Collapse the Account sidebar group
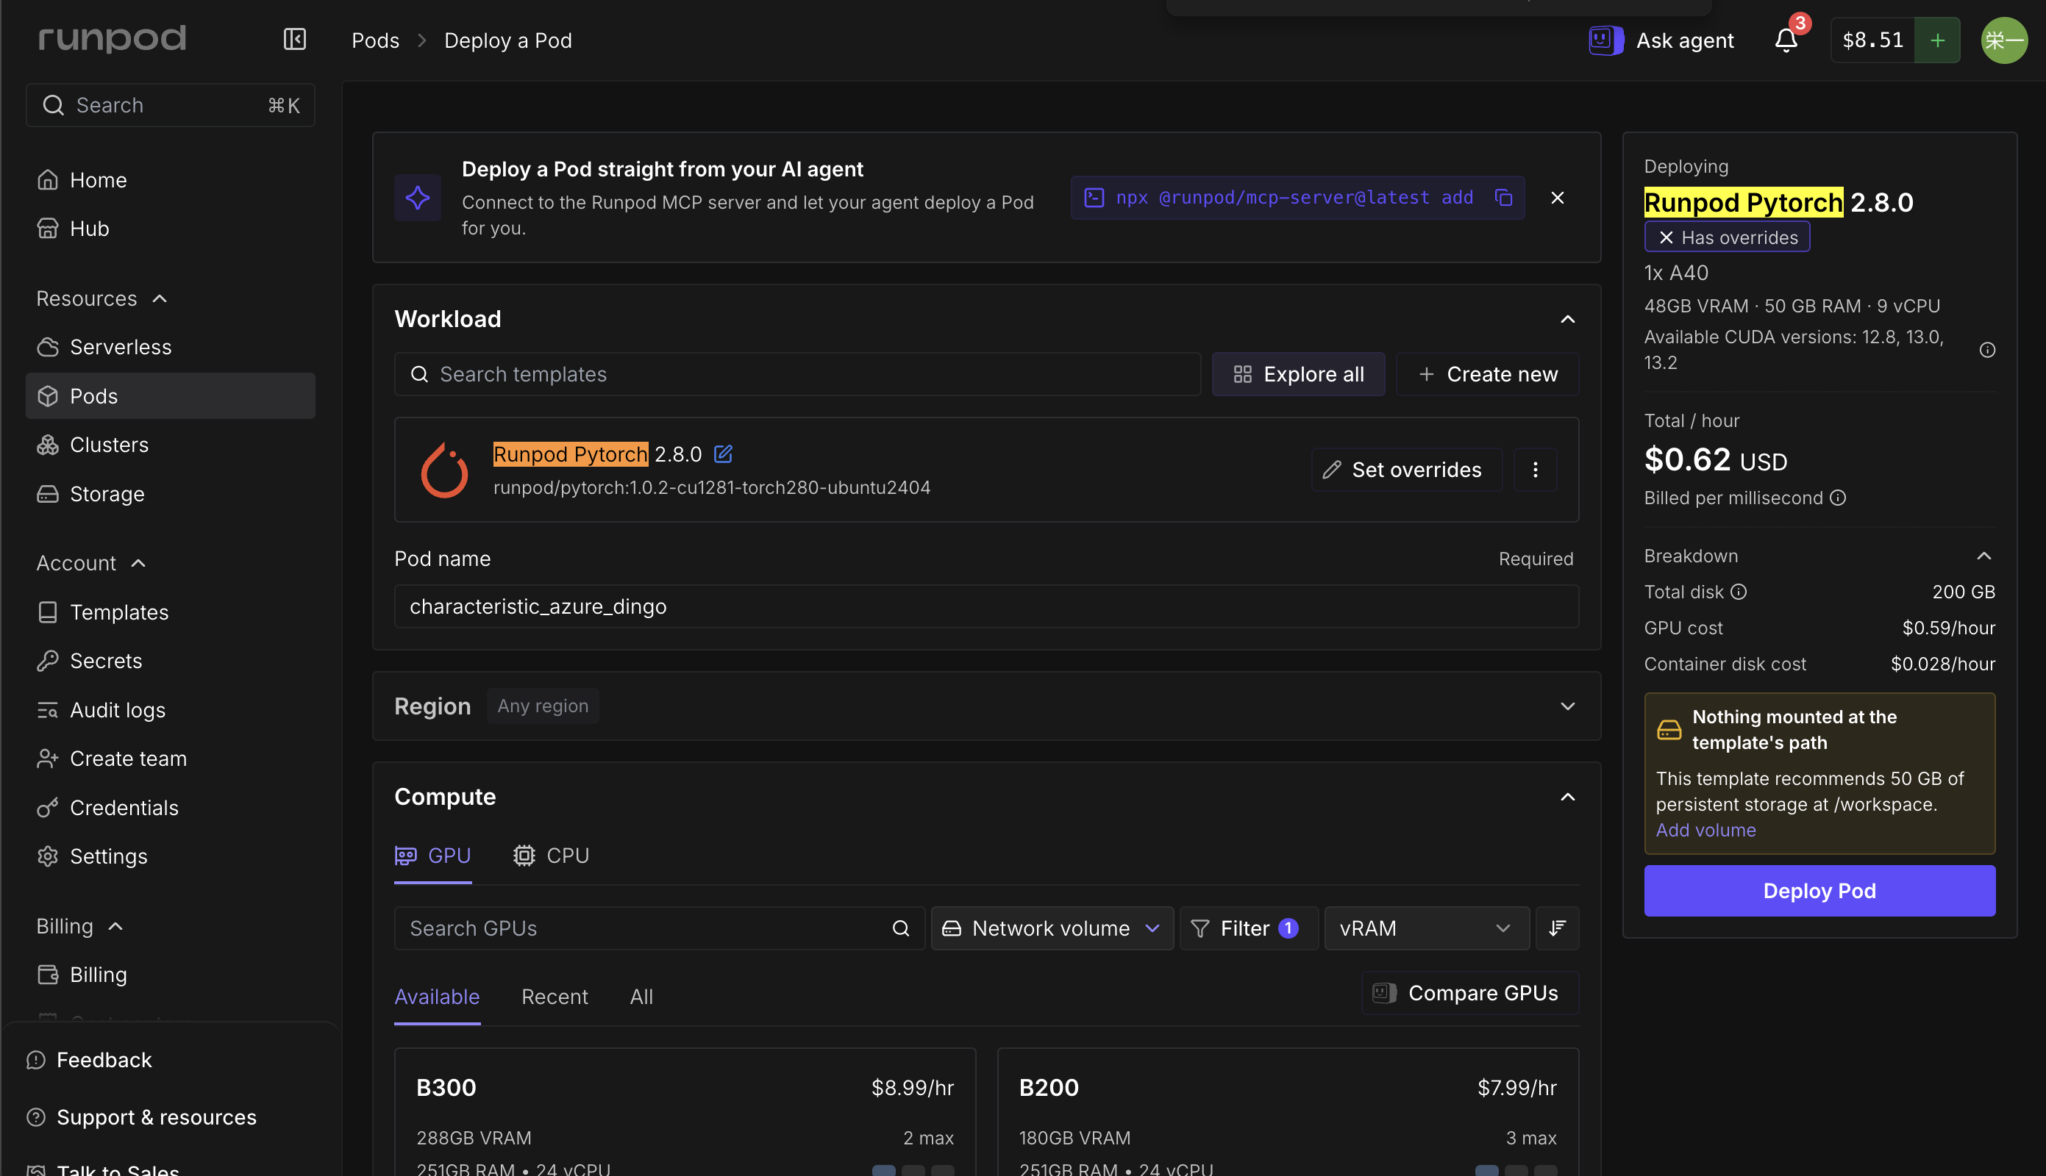 click(x=91, y=563)
